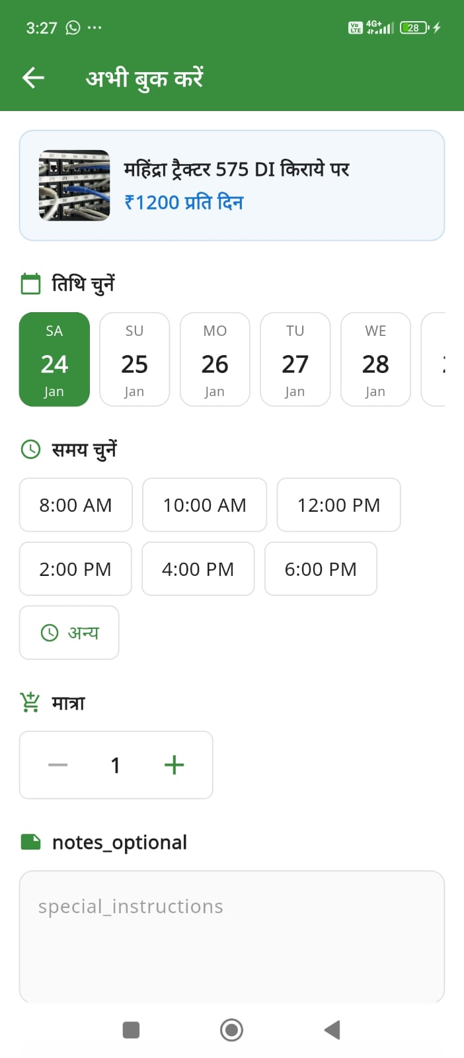Select Wednesday 28 Jan date chip
This screenshot has height=1058, width=464.
[x=375, y=360]
